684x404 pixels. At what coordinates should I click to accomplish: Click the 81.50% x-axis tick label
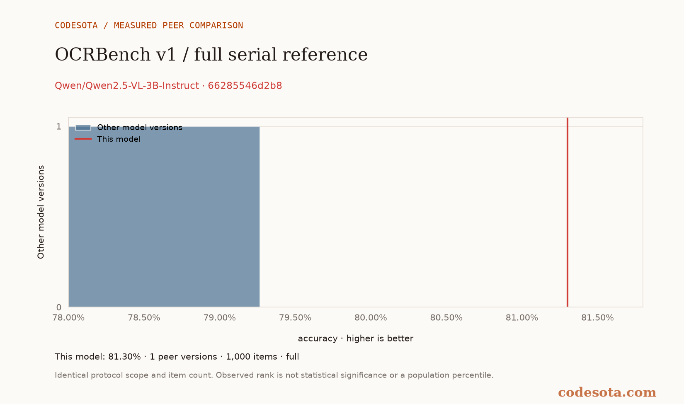597,318
